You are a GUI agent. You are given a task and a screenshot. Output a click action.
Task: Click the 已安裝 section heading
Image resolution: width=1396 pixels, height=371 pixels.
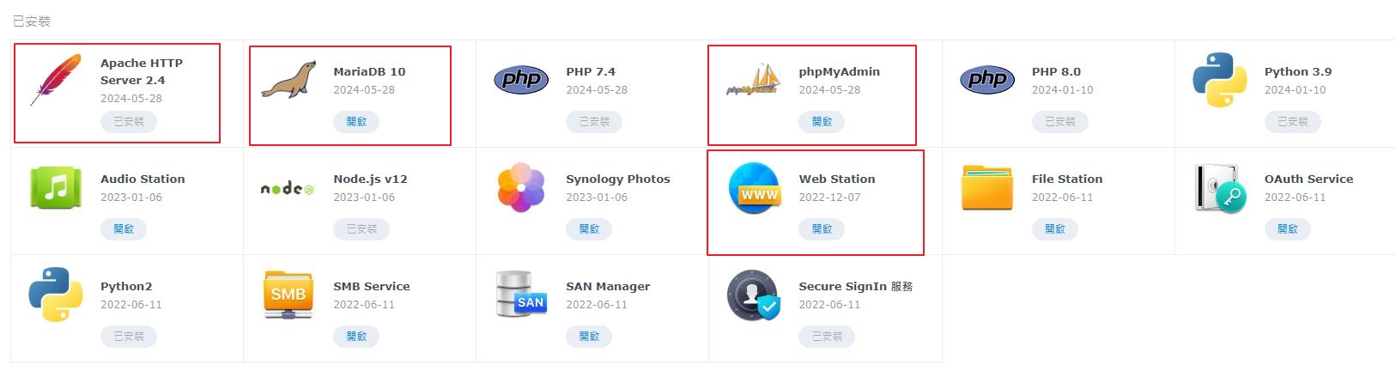[32, 21]
